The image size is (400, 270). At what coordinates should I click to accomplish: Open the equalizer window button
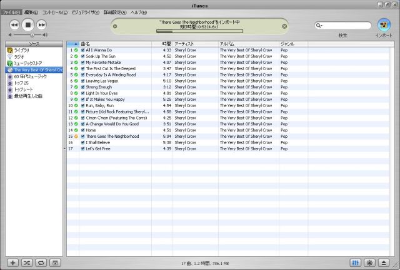(356, 262)
